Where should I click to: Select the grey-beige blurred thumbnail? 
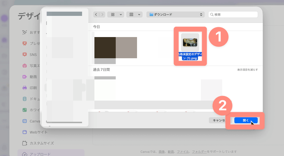tap(126, 48)
